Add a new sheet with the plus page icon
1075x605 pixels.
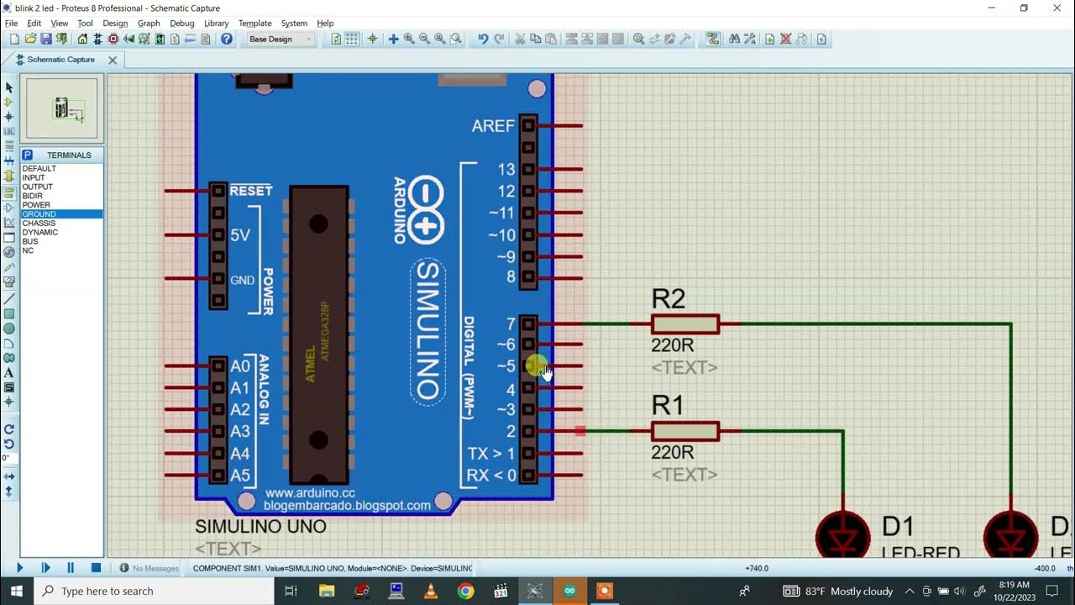(769, 39)
